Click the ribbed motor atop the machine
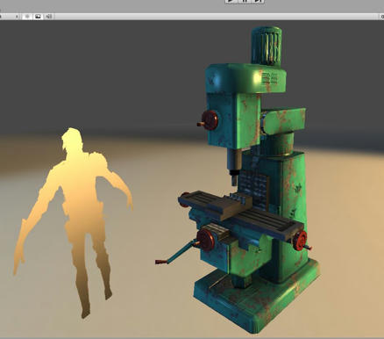The height and width of the screenshot is (339, 384). pos(267,46)
